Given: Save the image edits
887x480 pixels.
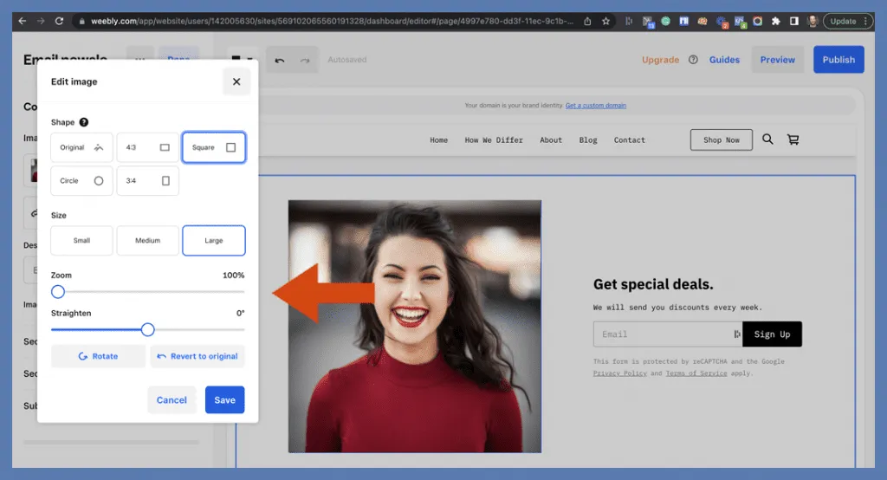Looking at the screenshot, I should (x=224, y=399).
